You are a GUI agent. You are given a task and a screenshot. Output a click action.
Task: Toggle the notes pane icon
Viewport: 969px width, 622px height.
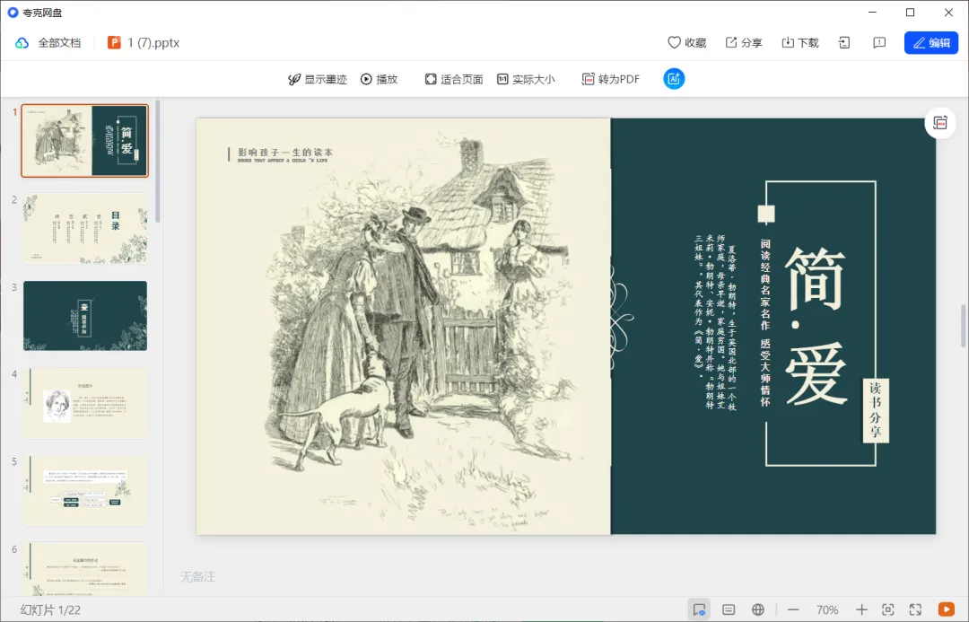[x=729, y=609]
